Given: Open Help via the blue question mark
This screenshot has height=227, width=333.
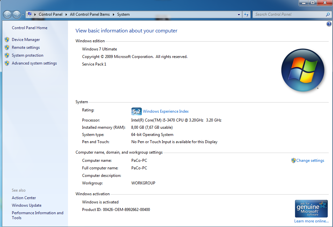Looking at the screenshot, I should click(329, 24).
